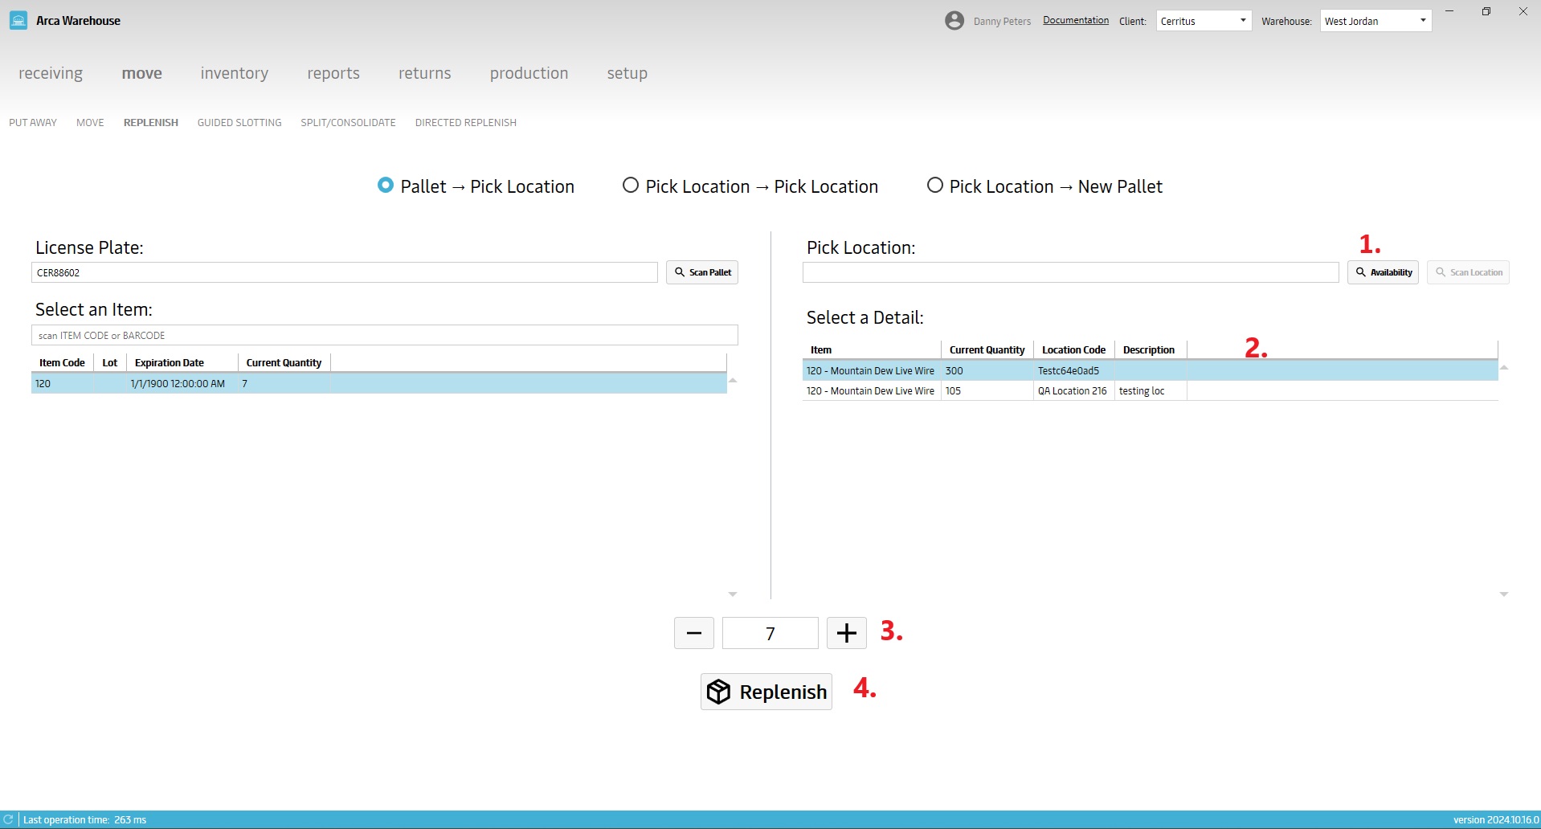Click the Pick Location input field
This screenshot has width=1541, height=829.
(x=1069, y=272)
